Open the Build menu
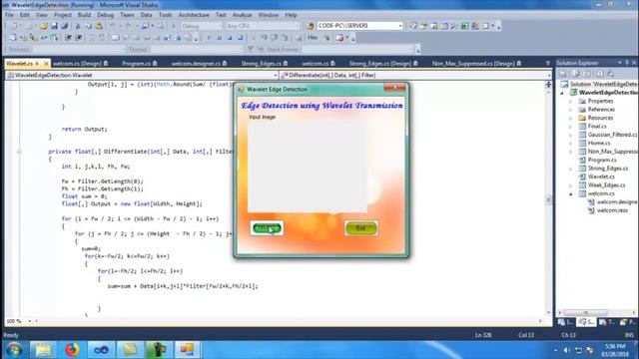The height and width of the screenshot is (359, 639). (84, 15)
